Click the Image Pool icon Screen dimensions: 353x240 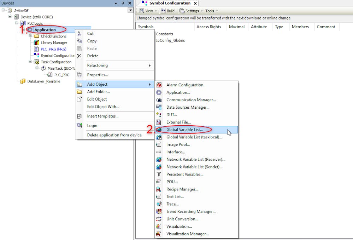[159, 144]
